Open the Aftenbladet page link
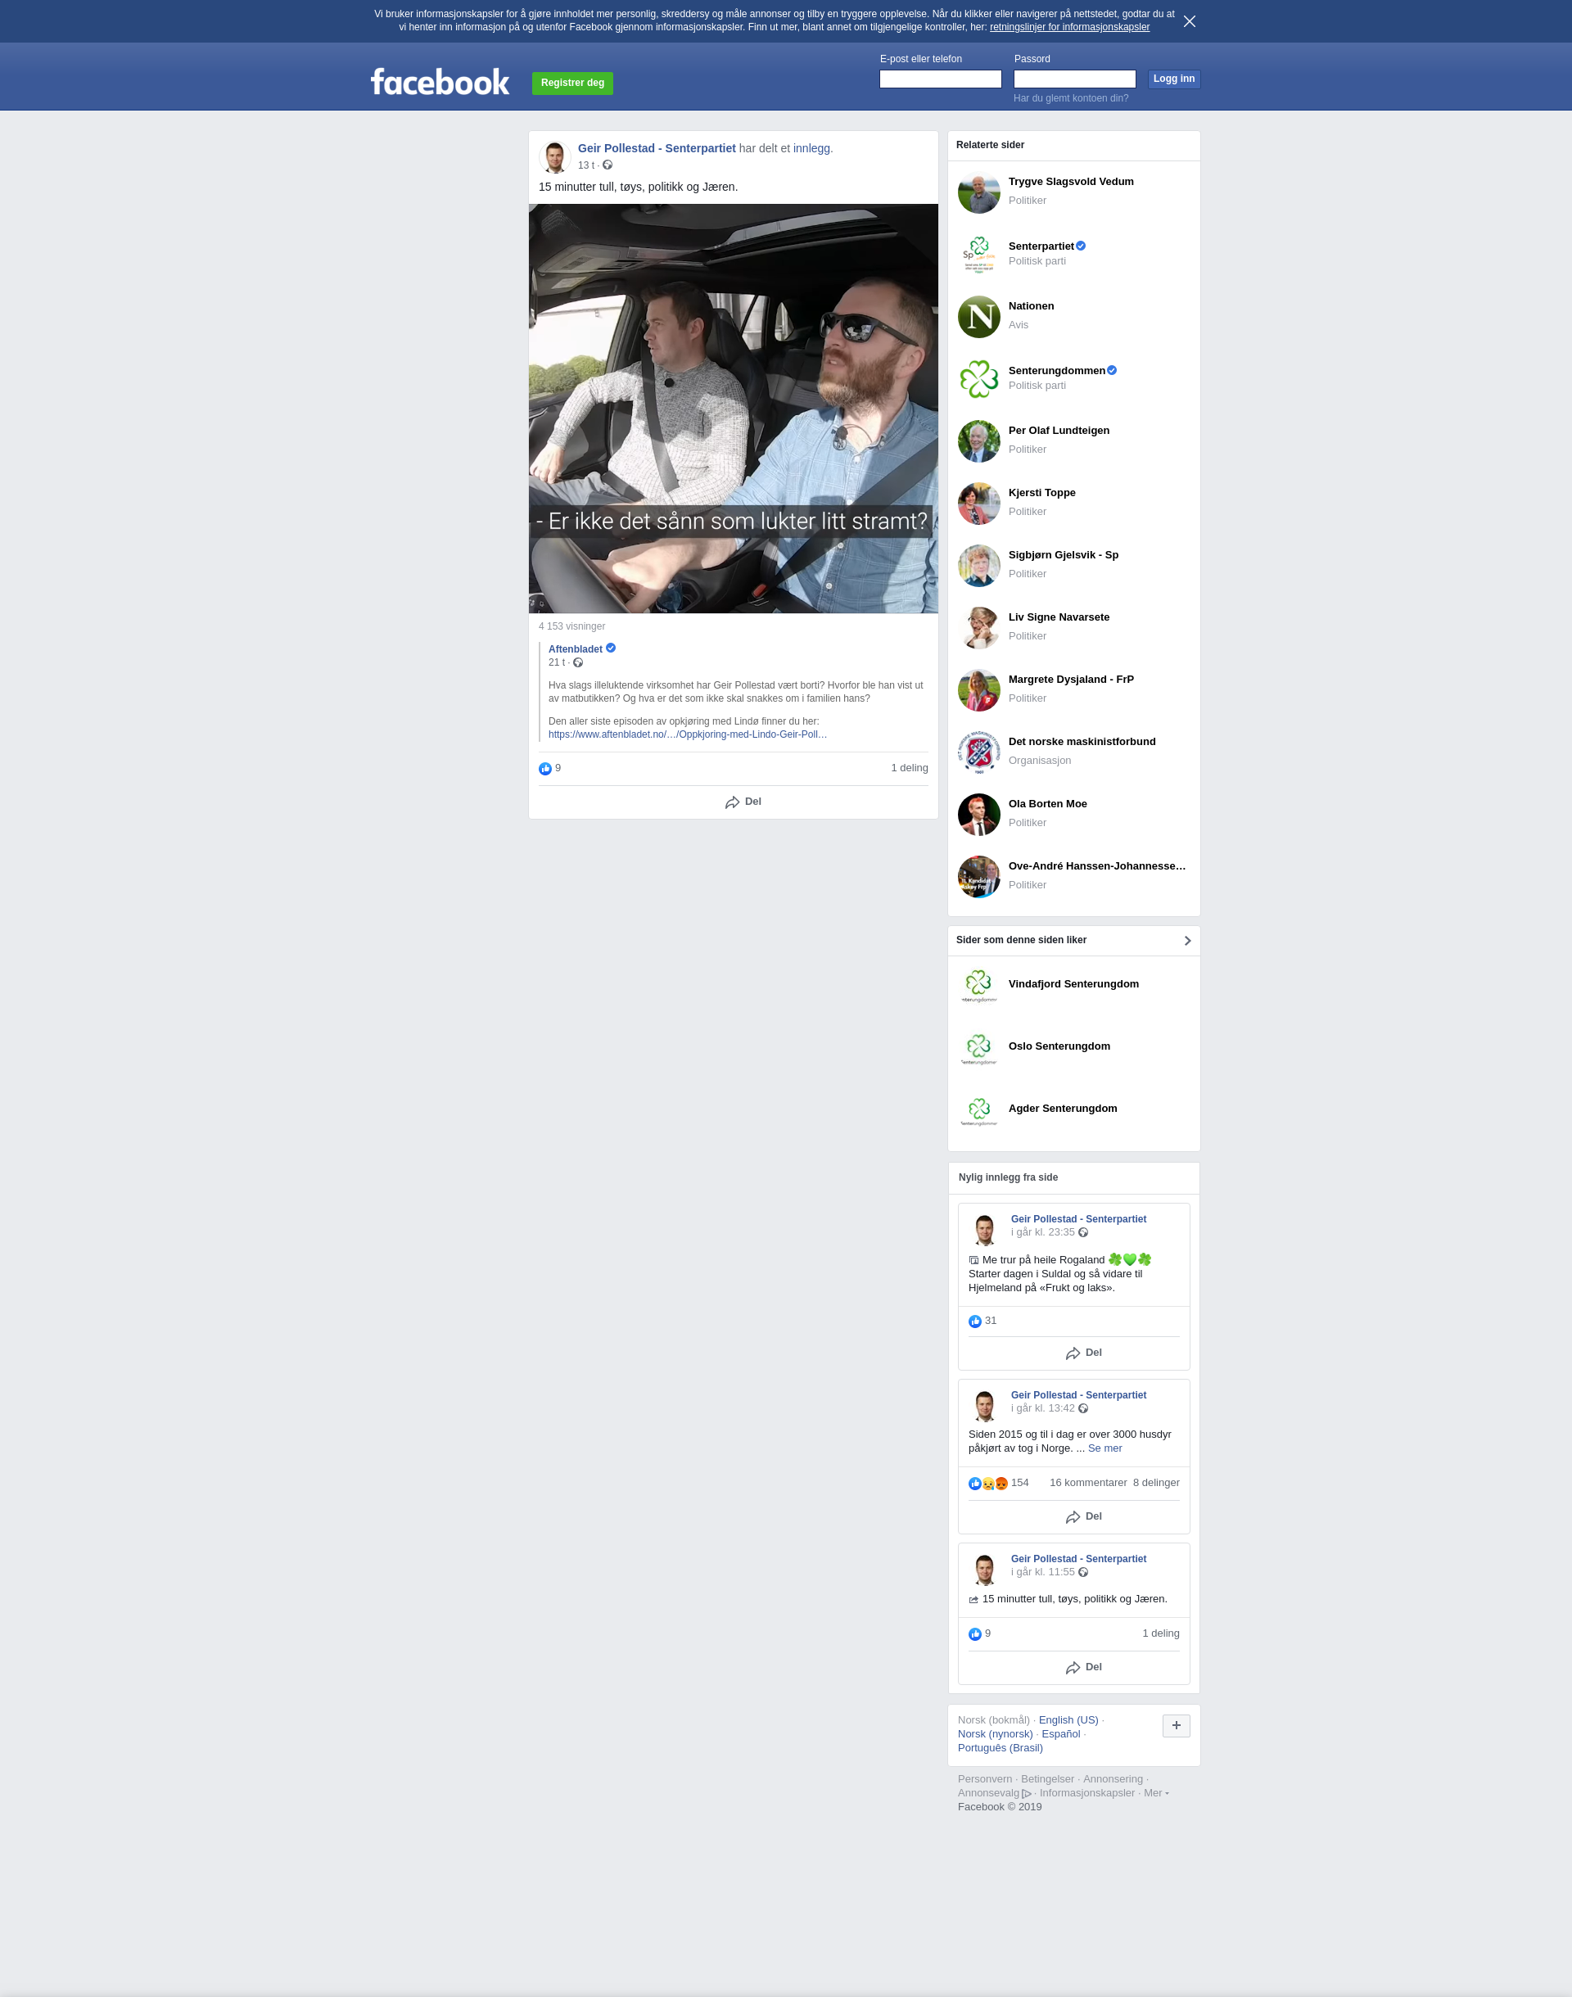This screenshot has width=1572, height=1997. pyautogui.click(x=576, y=650)
